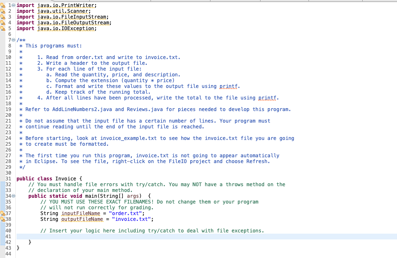Click the closing brace on line 43
397x258 pixels.
tap(17, 248)
